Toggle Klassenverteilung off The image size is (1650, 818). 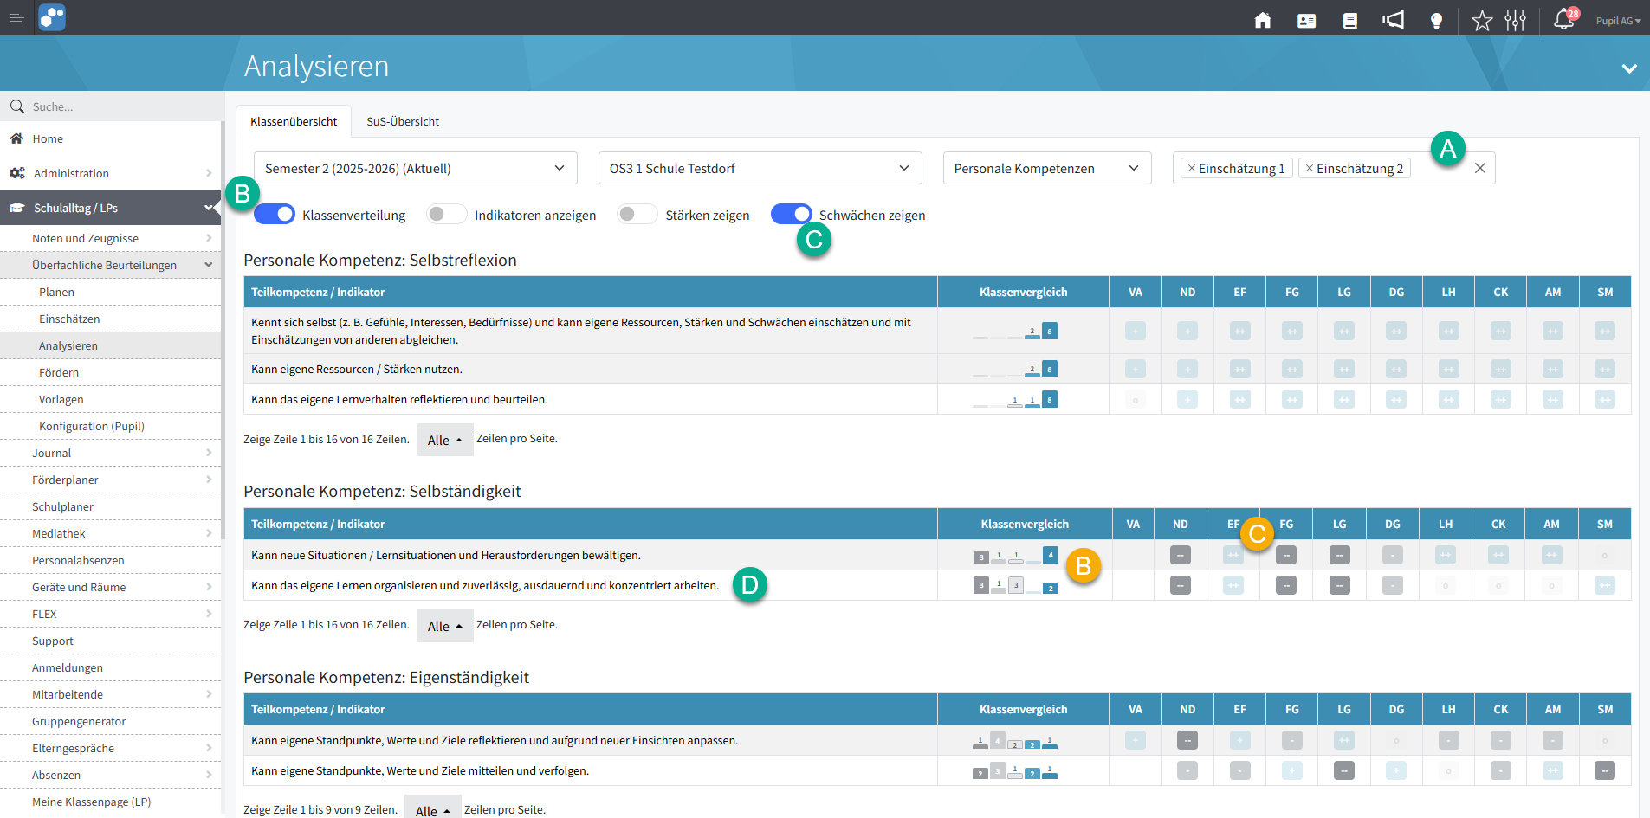point(275,214)
